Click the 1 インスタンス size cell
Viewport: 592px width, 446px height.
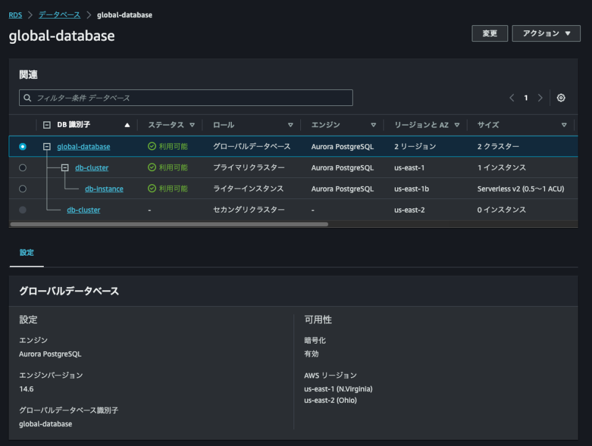click(x=501, y=168)
